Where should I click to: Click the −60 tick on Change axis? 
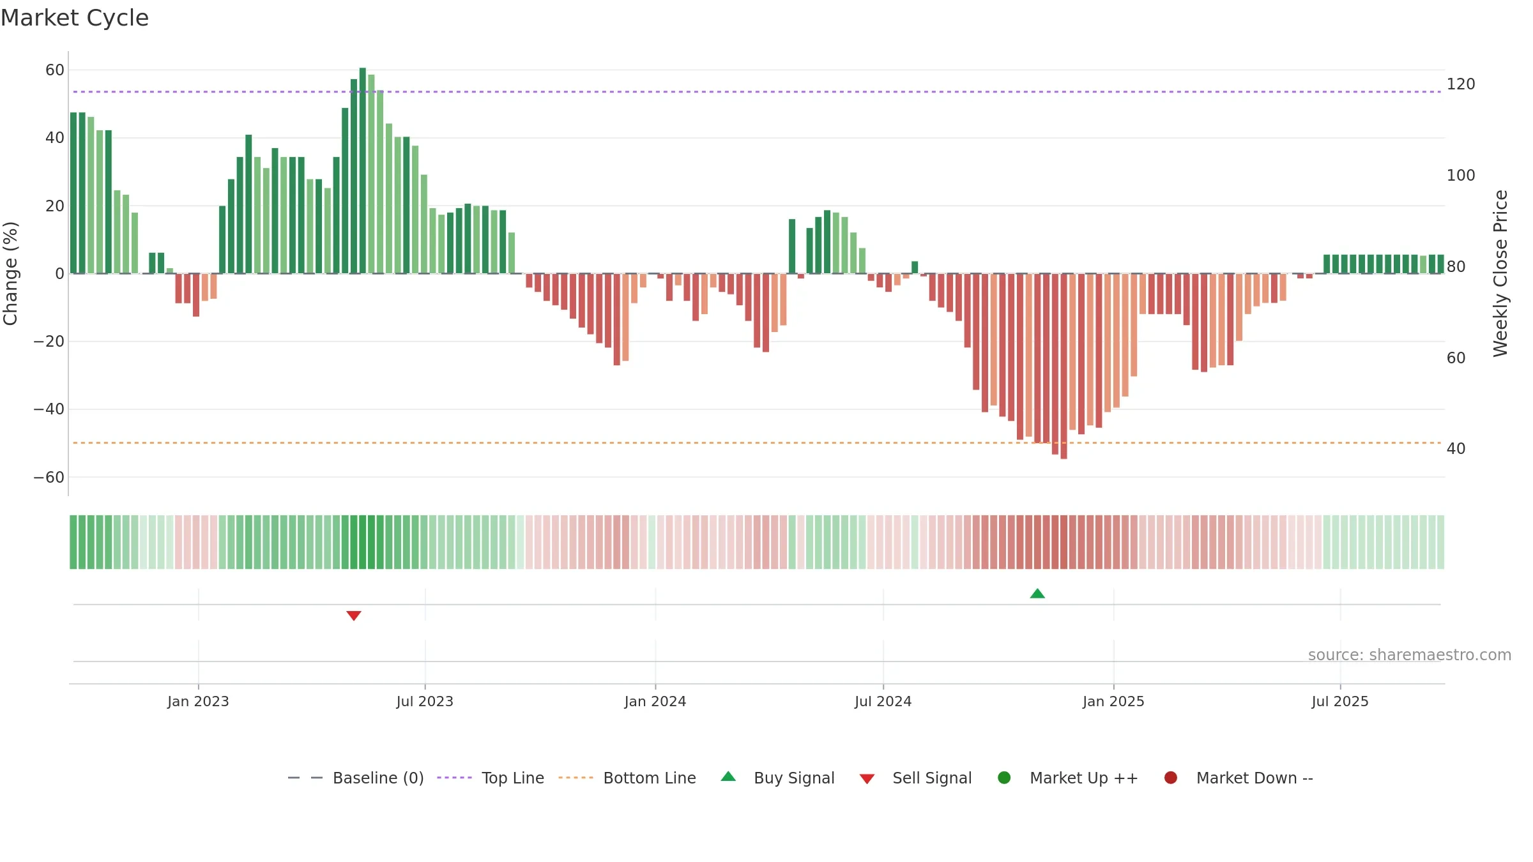tap(49, 478)
